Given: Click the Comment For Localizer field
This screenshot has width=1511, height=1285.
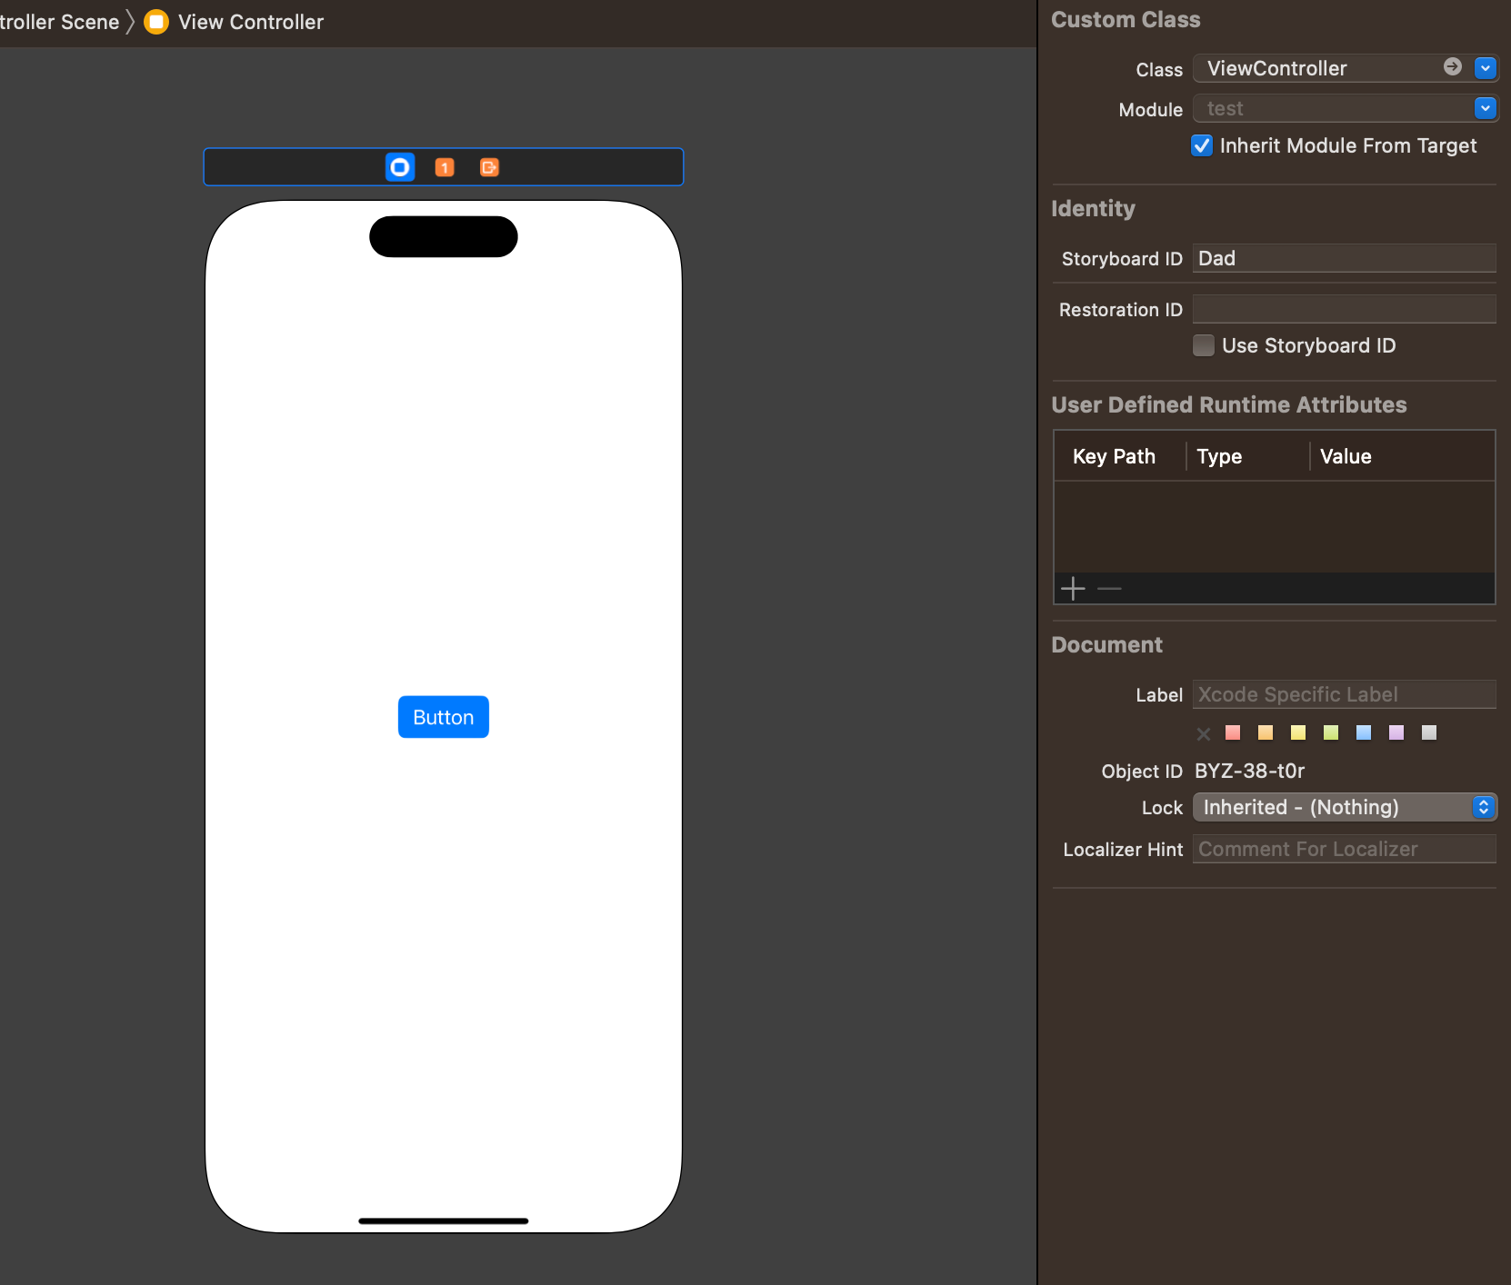Looking at the screenshot, I should click(x=1345, y=849).
